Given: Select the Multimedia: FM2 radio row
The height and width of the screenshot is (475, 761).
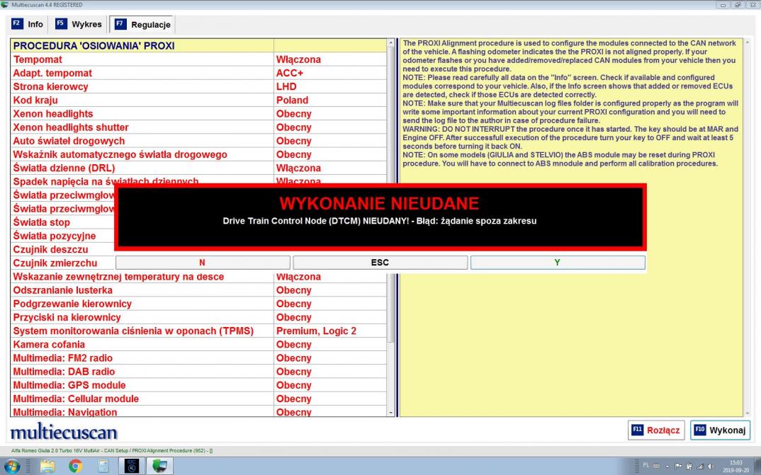Looking at the screenshot, I should (198, 357).
